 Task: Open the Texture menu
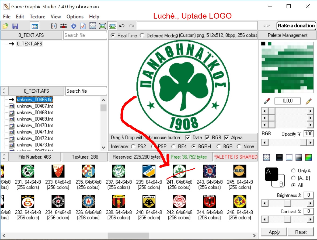[37, 17]
